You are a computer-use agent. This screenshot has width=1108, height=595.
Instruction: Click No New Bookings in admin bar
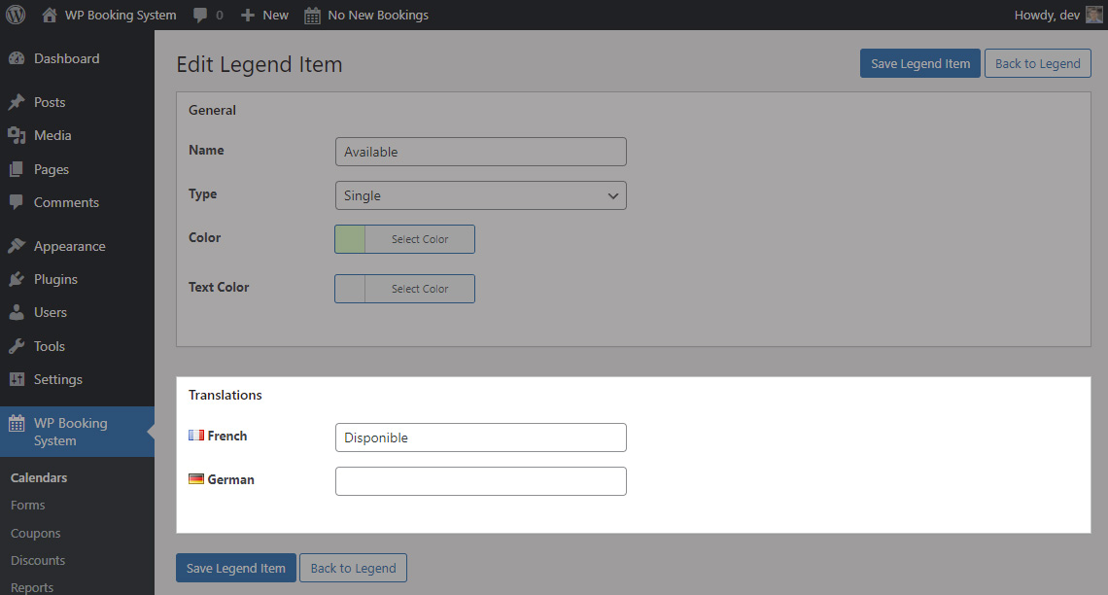point(378,16)
